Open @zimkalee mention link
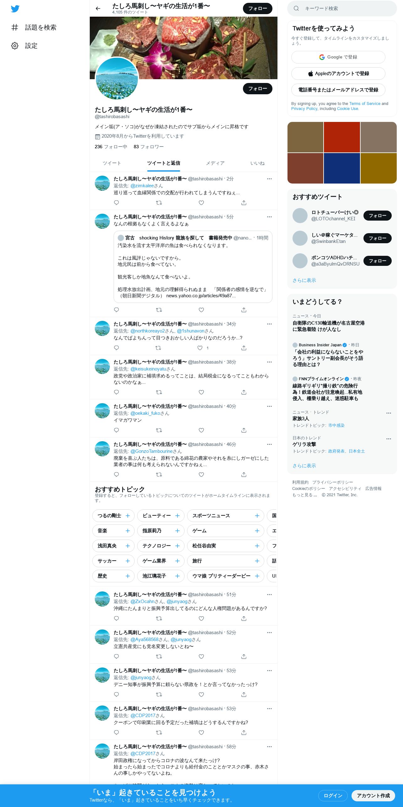 click(x=142, y=186)
